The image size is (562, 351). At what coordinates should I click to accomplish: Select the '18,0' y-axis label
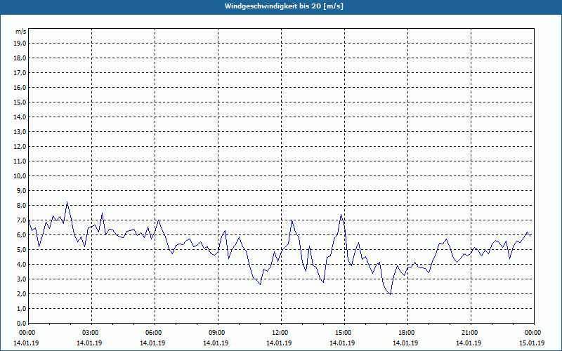click(x=20, y=58)
